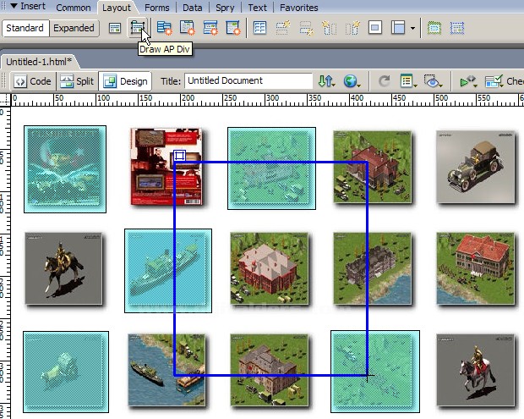Click Insert Column to the Left icon
The image size is (524, 419).
(x=329, y=28)
